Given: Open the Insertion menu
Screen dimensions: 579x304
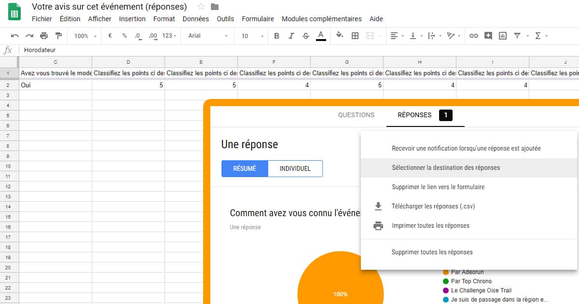Looking at the screenshot, I should point(132,19).
